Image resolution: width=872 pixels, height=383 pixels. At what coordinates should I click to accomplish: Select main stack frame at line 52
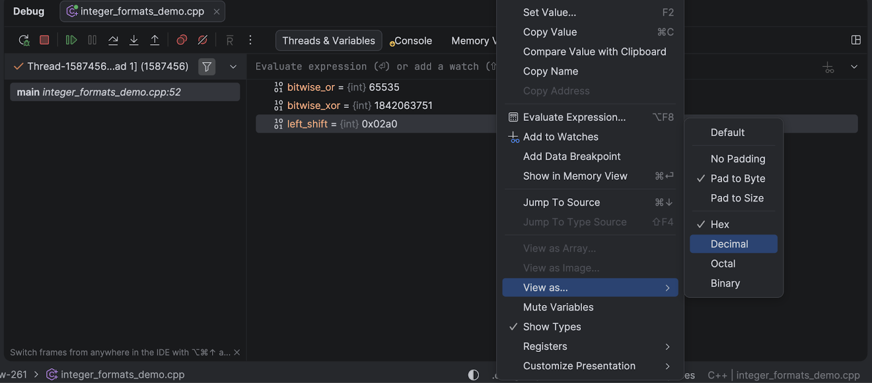[x=125, y=92]
